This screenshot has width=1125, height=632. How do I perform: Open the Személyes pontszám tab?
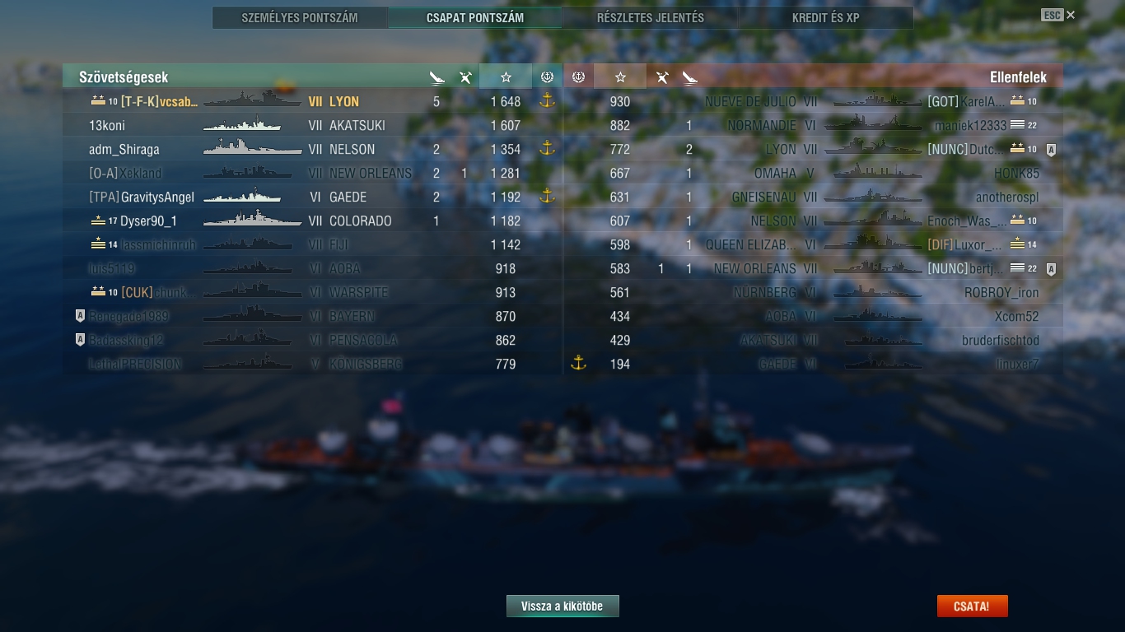(300, 17)
